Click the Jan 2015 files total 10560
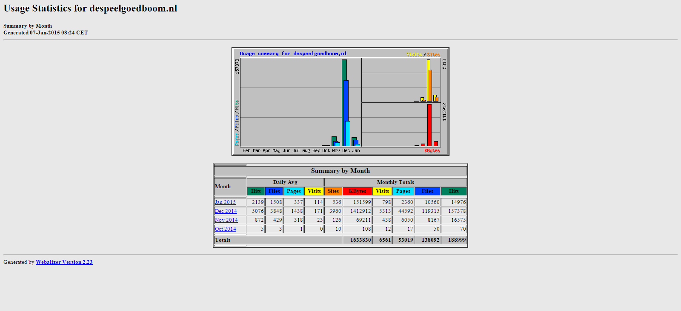This screenshot has width=681, height=311. tap(427, 202)
